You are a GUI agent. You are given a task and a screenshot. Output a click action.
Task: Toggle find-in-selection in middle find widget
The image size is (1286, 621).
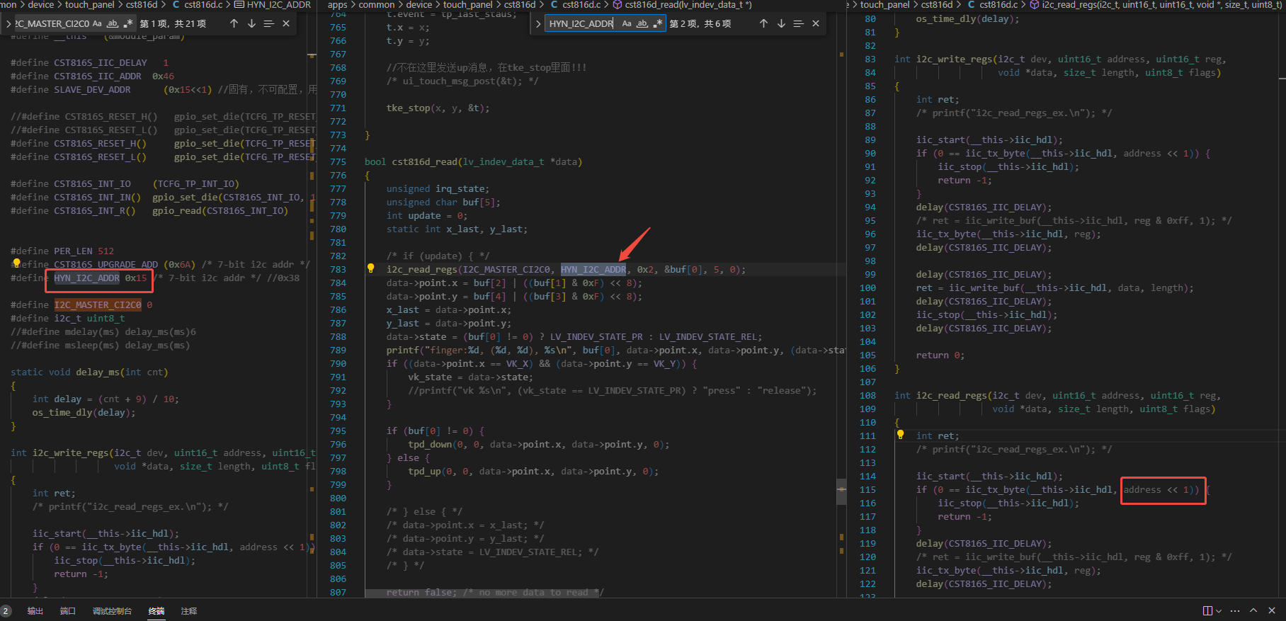(798, 23)
